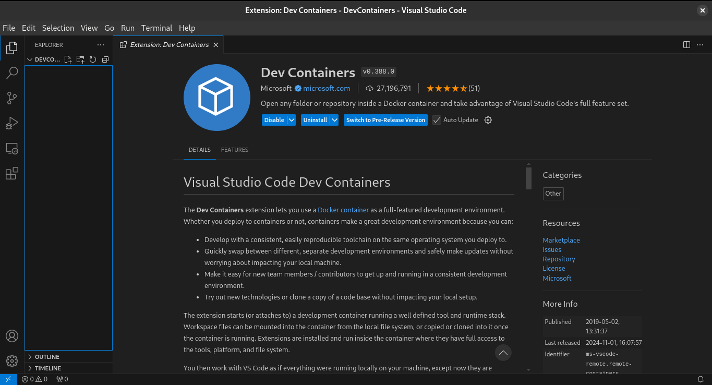Open the Notifications bell in status bar
The image size is (712, 385).
tap(701, 379)
